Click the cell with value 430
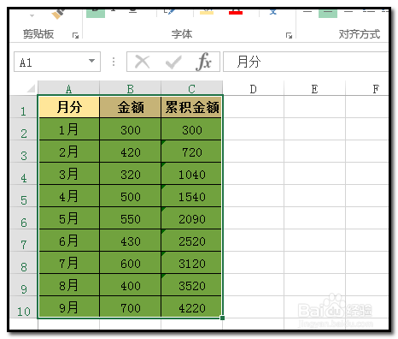The width and height of the screenshot is (398, 339). [131, 241]
